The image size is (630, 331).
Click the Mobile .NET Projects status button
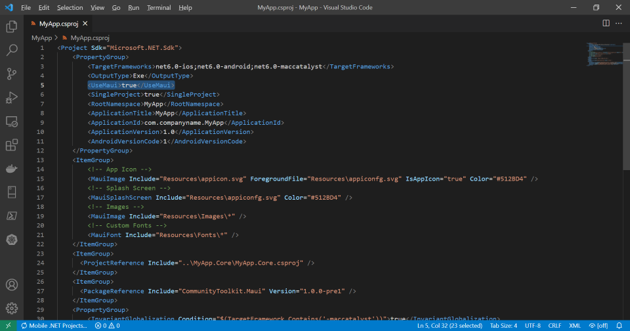[x=54, y=326]
